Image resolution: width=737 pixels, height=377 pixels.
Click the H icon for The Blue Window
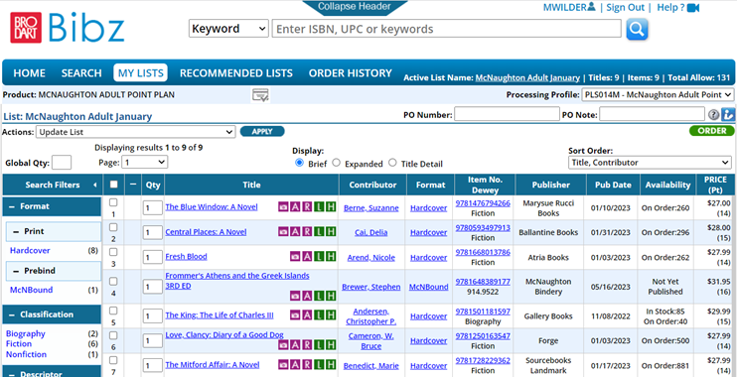[331, 206]
